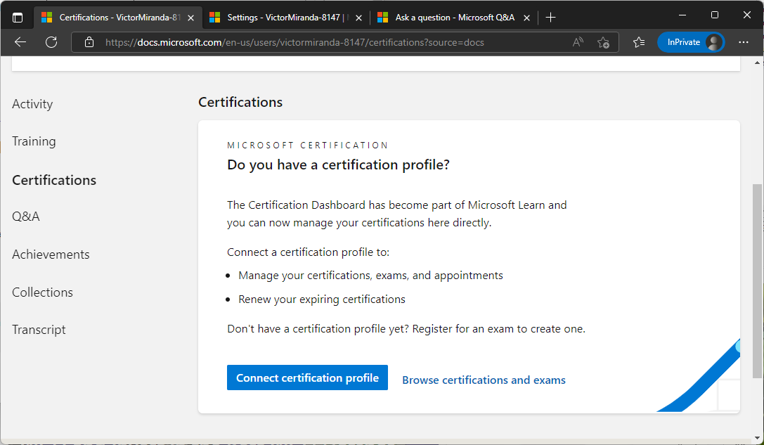Open the Q&A sidebar item

[26, 217]
